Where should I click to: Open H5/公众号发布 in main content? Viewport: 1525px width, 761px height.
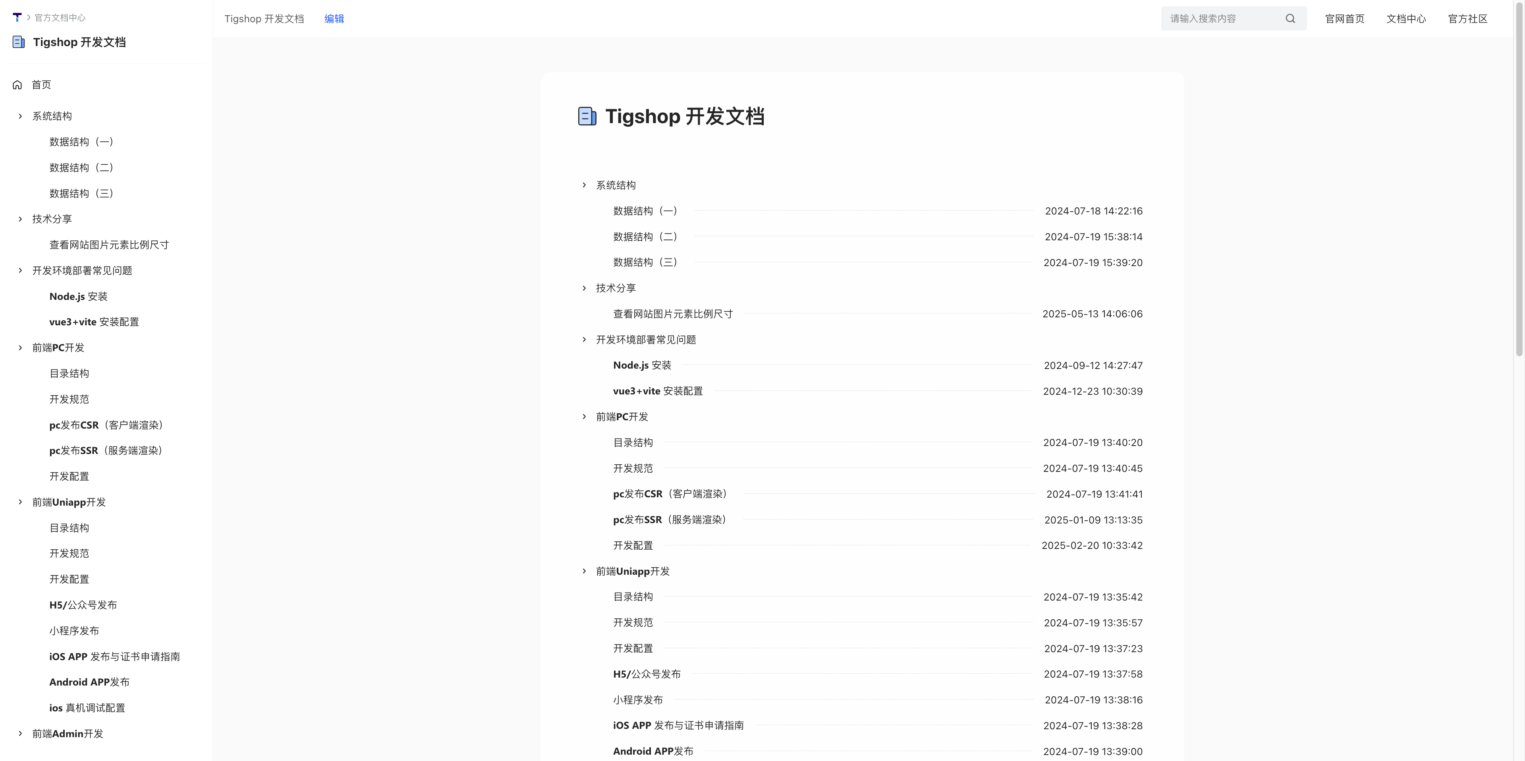click(647, 674)
